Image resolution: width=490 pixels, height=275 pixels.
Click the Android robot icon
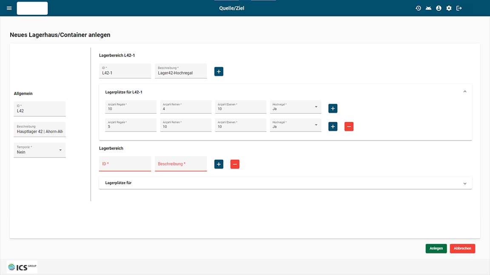pyautogui.click(x=428, y=8)
